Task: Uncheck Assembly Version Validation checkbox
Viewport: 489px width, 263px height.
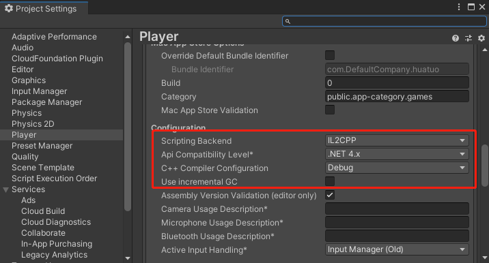Action: coord(330,195)
